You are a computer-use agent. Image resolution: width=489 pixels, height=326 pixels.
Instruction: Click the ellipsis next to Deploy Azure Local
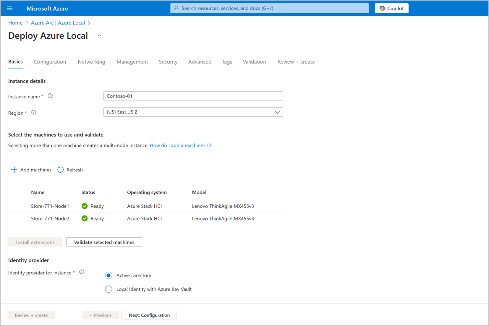[x=100, y=35]
